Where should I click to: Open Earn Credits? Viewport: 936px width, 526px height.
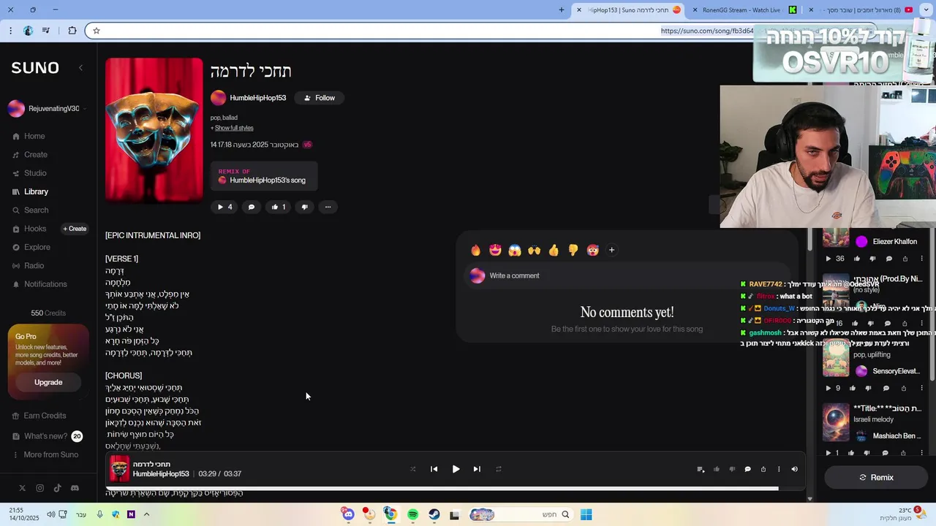click(39, 416)
